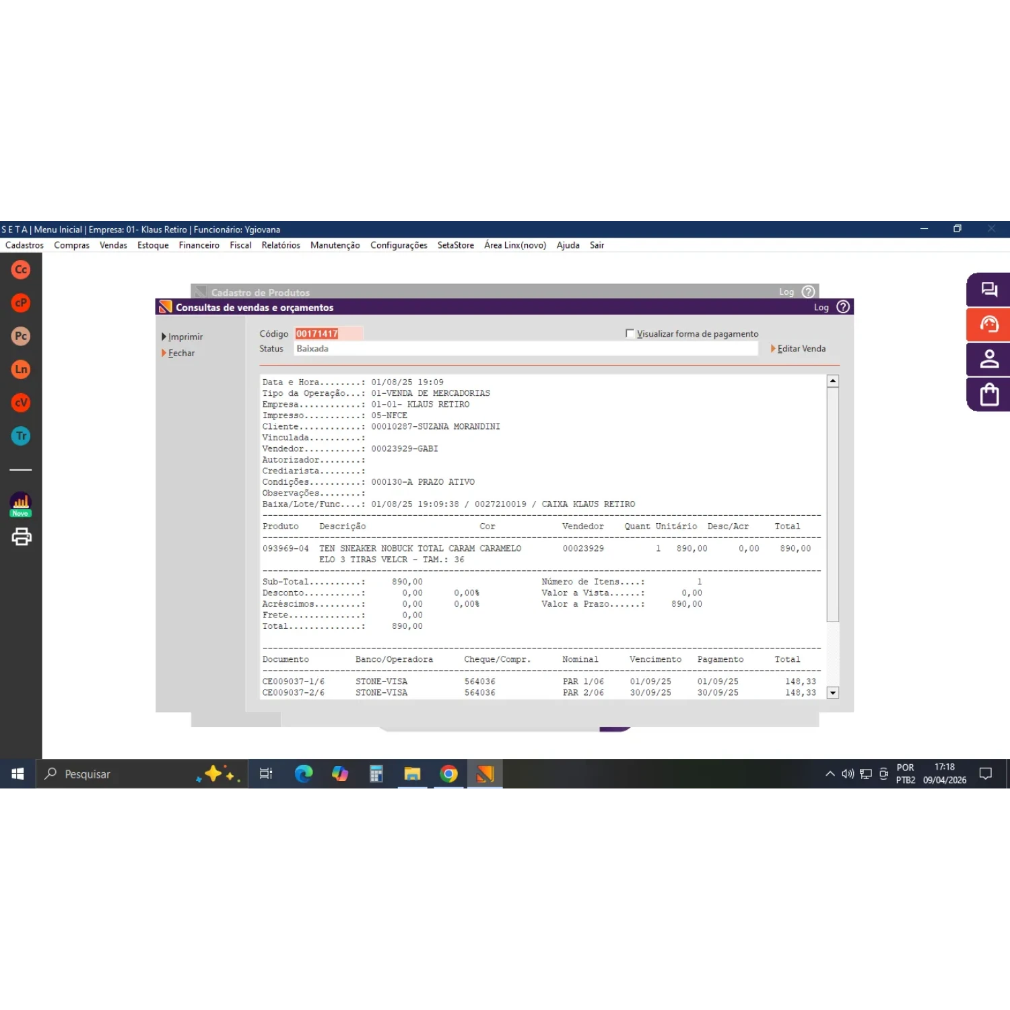Open the shopping bag icon on right
The height and width of the screenshot is (1010, 1010).
coord(988,394)
